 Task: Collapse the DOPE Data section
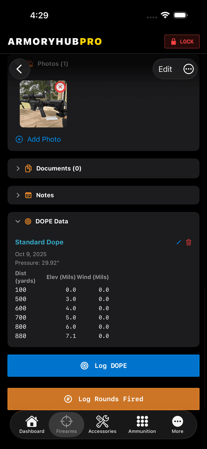pyautogui.click(x=18, y=221)
